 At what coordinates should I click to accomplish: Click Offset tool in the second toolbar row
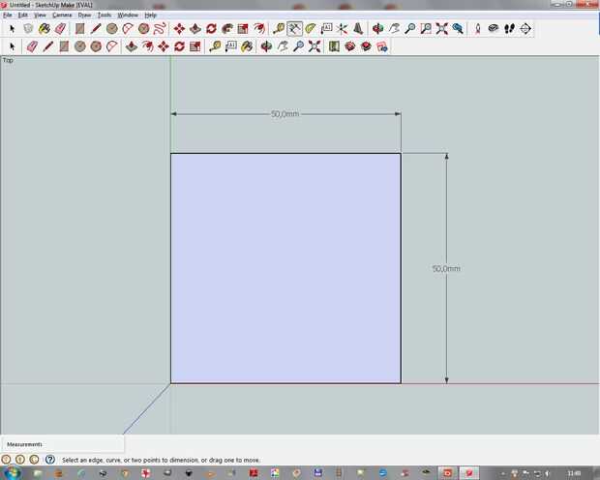click(147, 46)
